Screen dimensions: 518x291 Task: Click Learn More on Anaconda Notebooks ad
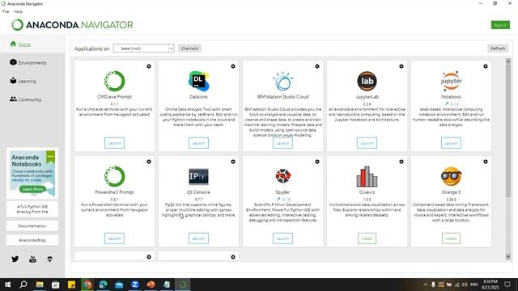click(32, 189)
